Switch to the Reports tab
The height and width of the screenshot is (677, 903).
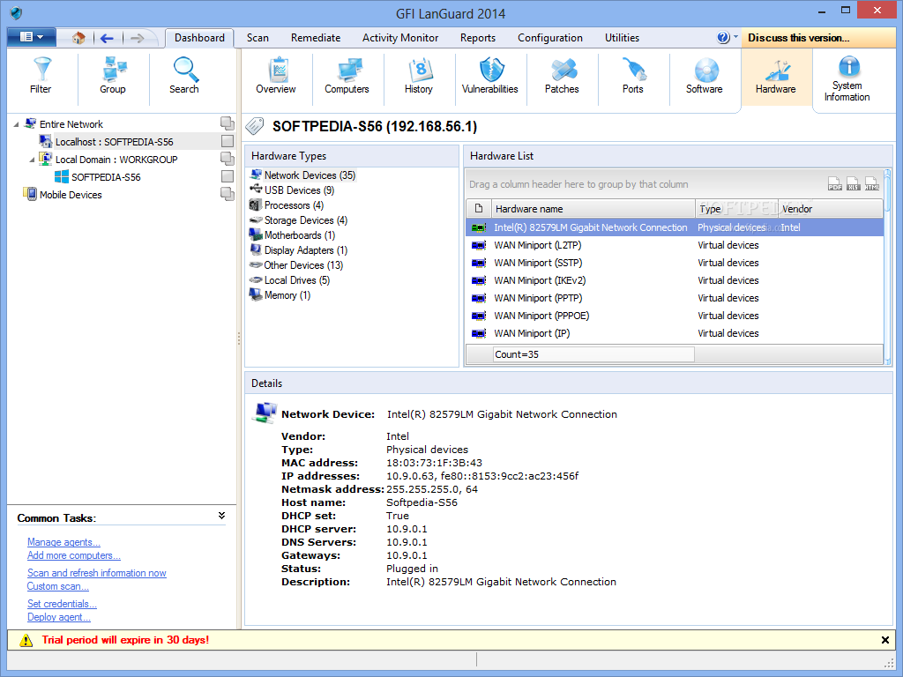pyautogui.click(x=477, y=38)
